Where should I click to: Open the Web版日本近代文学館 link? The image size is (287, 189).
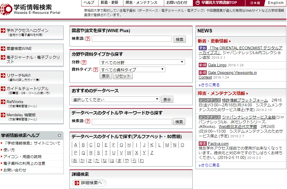[x=238, y=126]
